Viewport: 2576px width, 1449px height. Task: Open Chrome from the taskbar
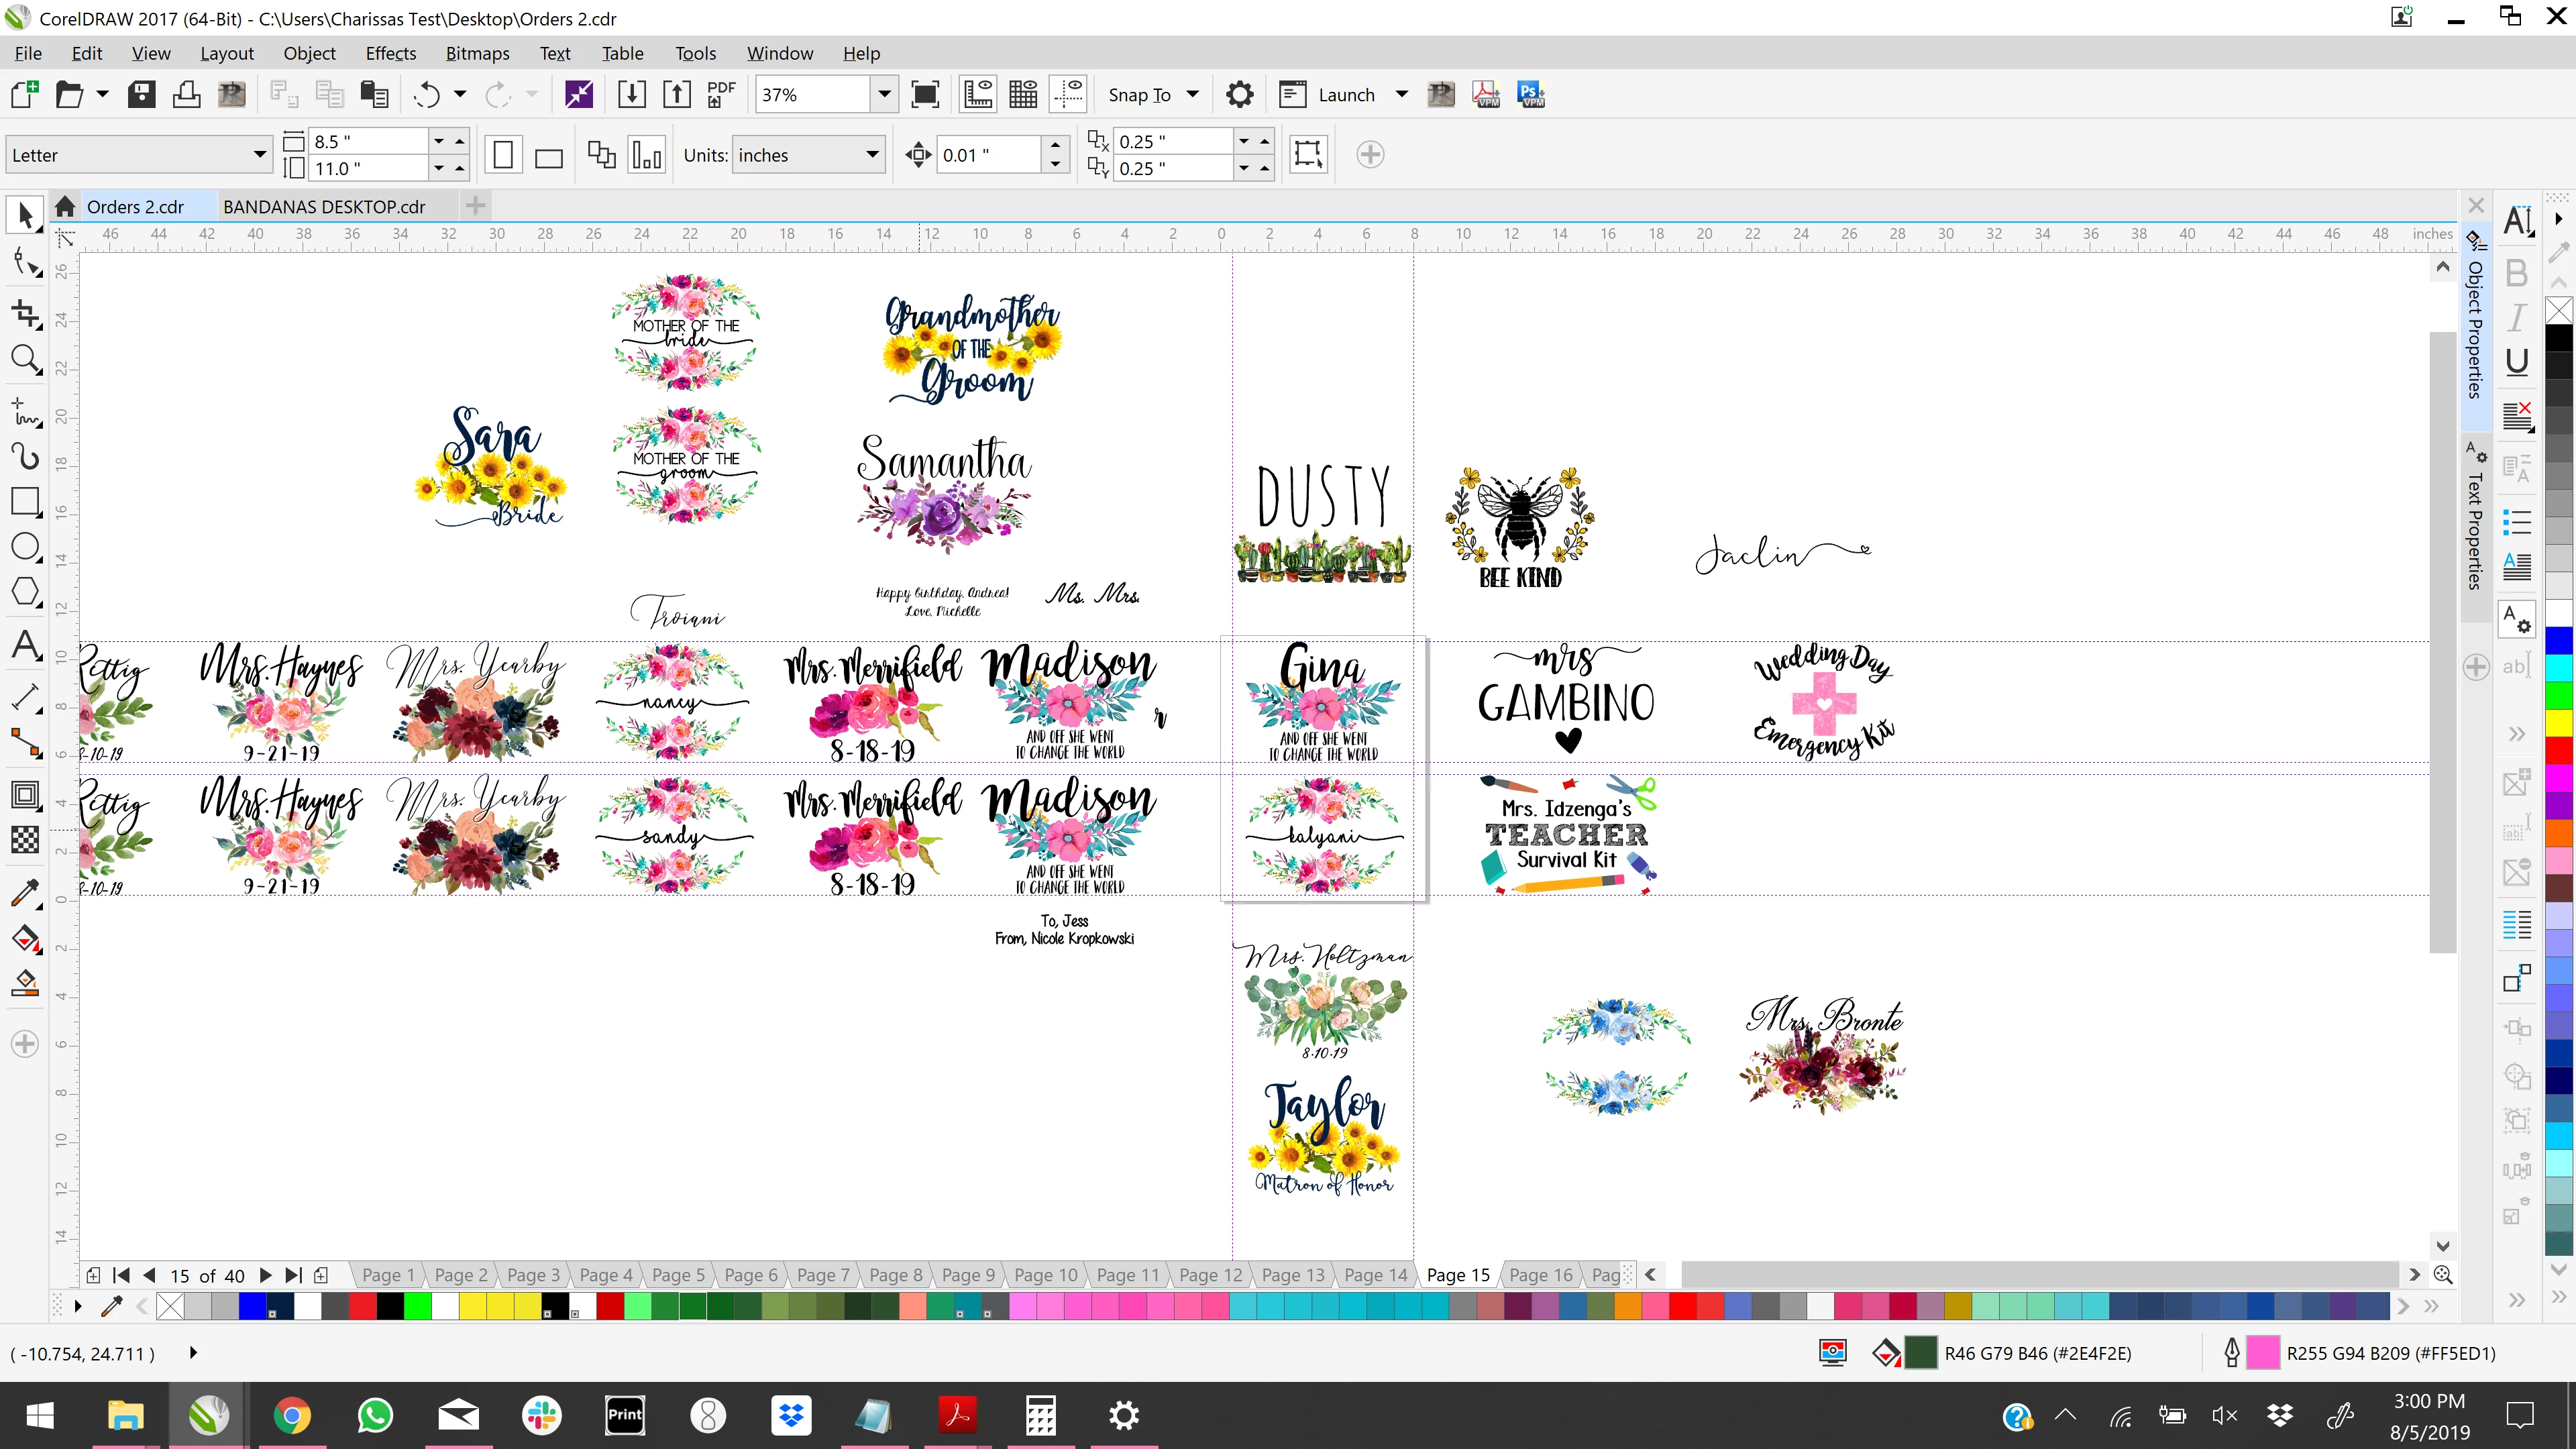click(291, 1415)
